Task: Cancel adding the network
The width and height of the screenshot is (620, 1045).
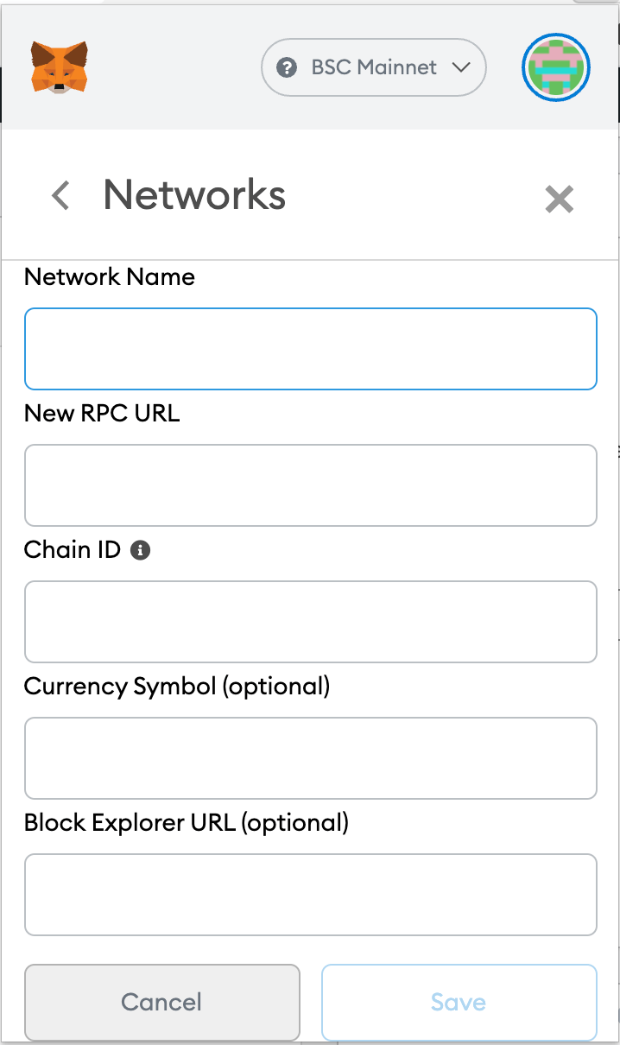Action: point(162,1002)
